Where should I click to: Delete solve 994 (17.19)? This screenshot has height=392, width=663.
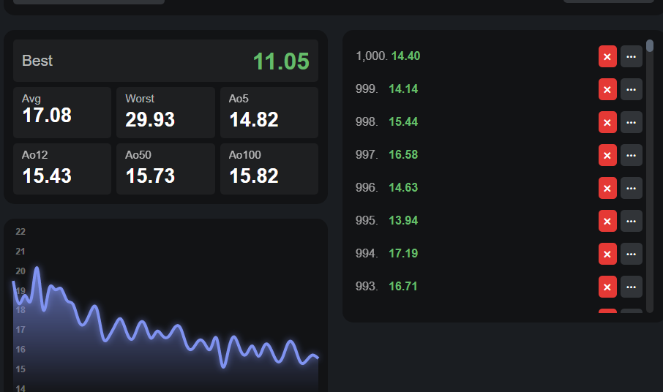click(607, 255)
